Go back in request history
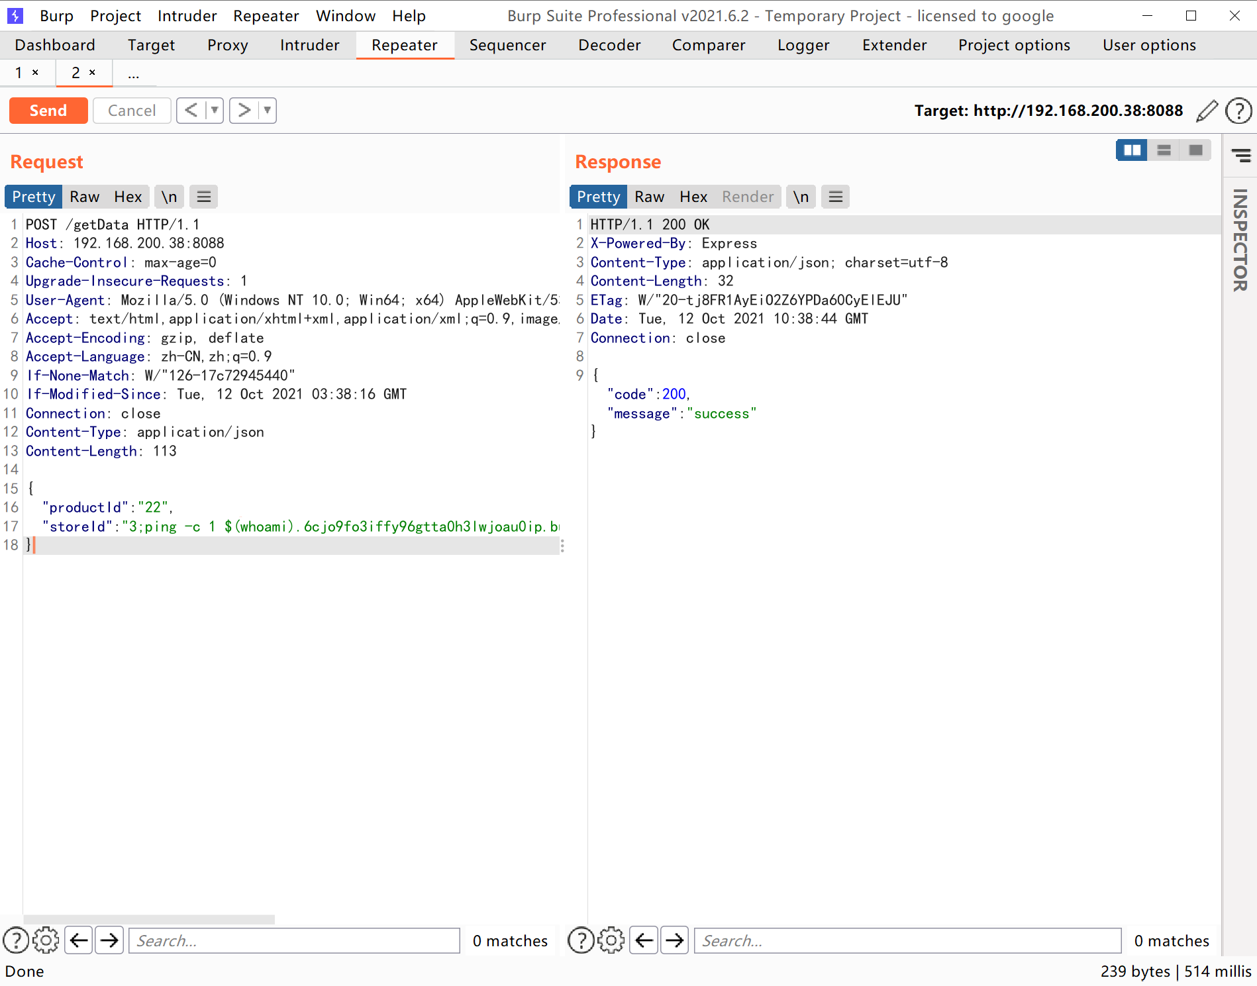Screen dimensions: 1257x986 click(191, 110)
